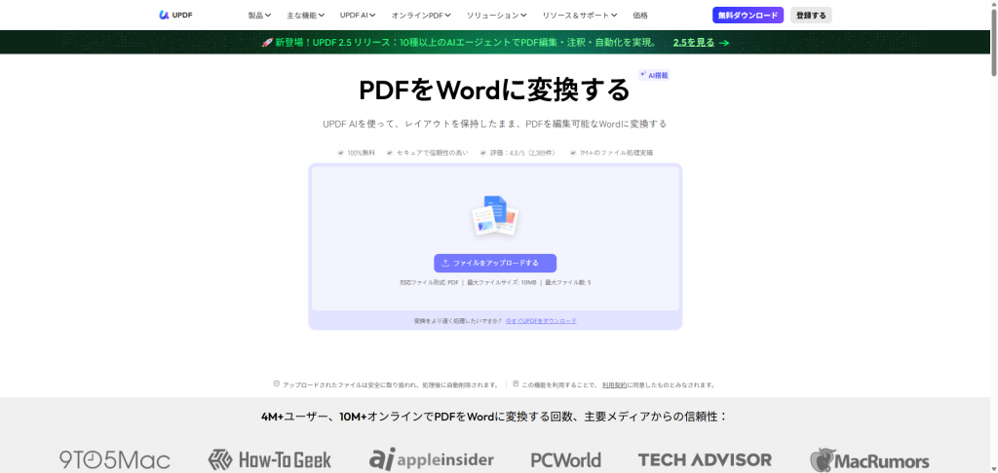Click text 対応ファイル形式: PDF

pos(429,282)
